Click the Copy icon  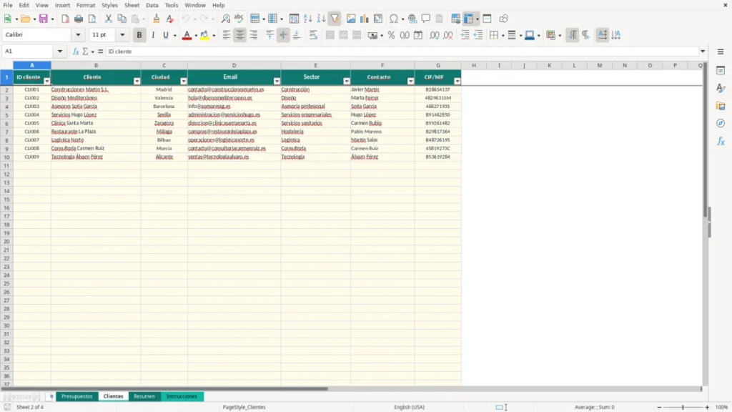point(122,19)
